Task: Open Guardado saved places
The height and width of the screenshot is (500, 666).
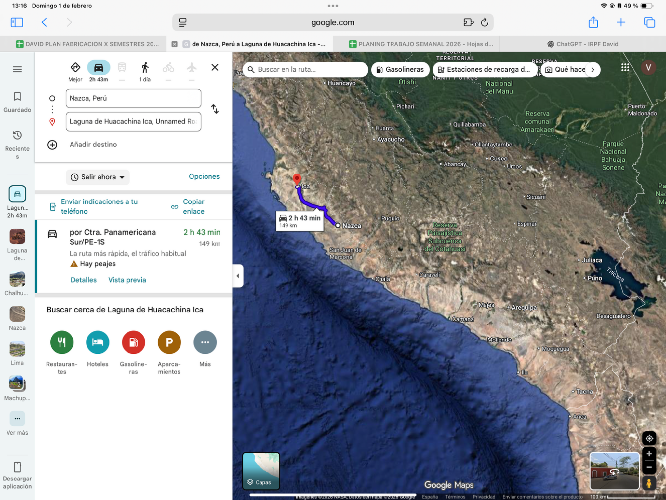Action: (17, 102)
